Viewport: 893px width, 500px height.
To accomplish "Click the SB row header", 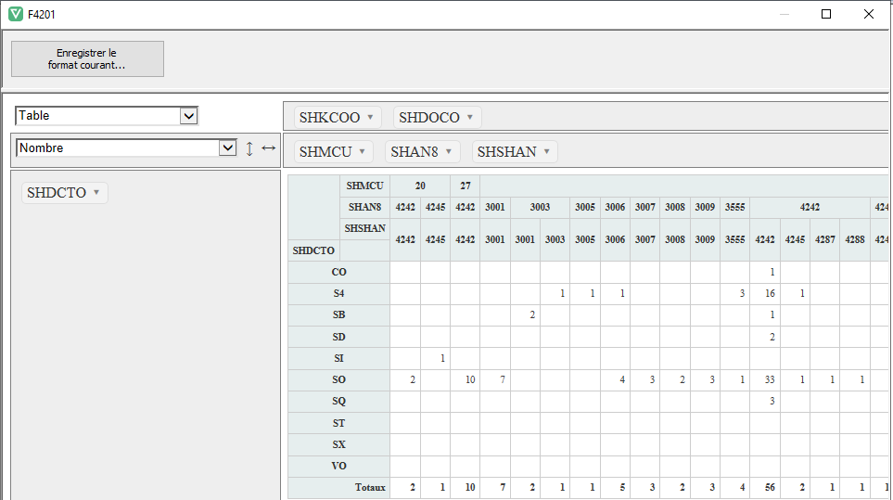I will pyautogui.click(x=338, y=314).
